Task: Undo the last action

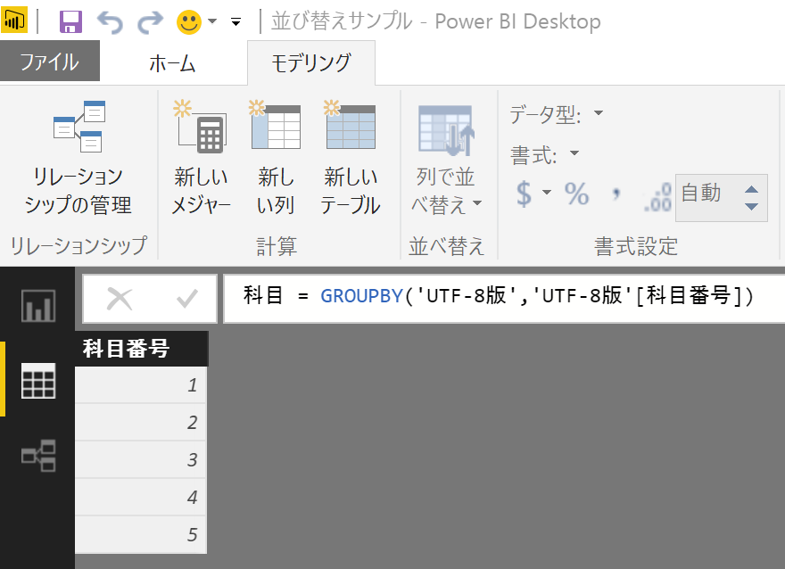Action: [x=110, y=22]
